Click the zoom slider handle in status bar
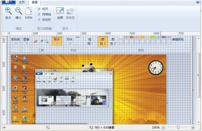Image resolution: width=202 pixels, height=131 pixels. pyautogui.click(x=178, y=128)
